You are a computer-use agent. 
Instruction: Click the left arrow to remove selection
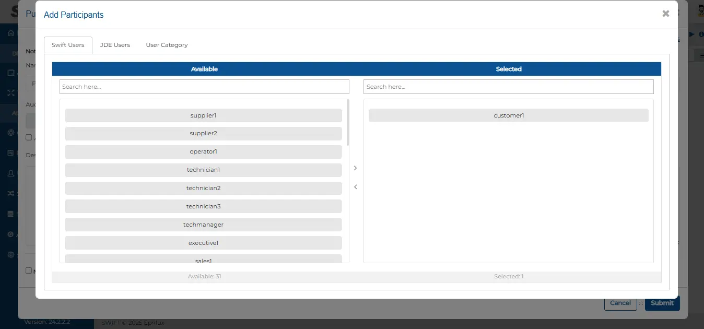tap(355, 187)
